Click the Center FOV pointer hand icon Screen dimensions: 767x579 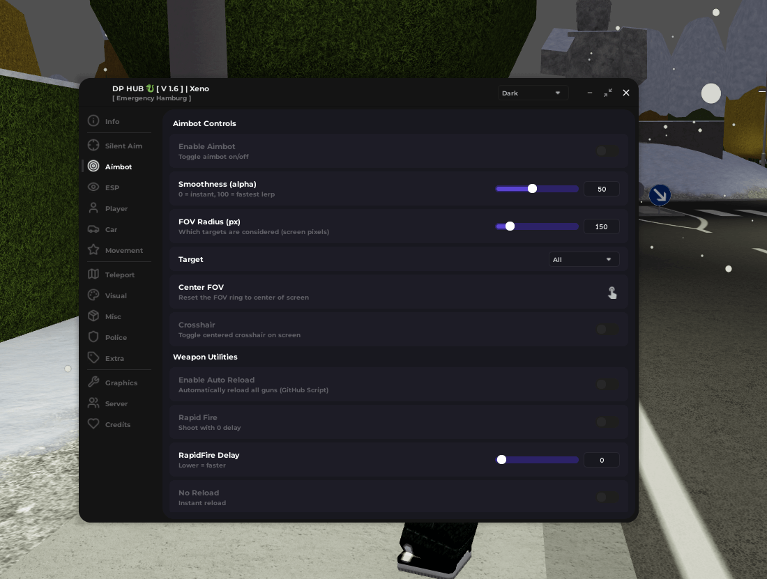point(612,293)
